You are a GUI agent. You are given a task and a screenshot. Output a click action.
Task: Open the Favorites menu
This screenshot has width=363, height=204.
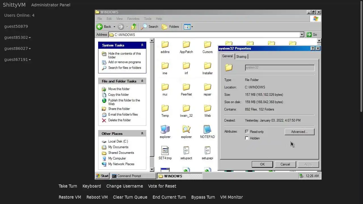[133, 19]
